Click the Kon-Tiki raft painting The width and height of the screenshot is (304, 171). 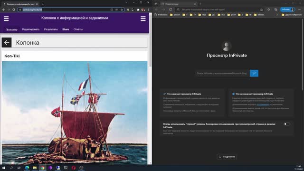[75, 113]
